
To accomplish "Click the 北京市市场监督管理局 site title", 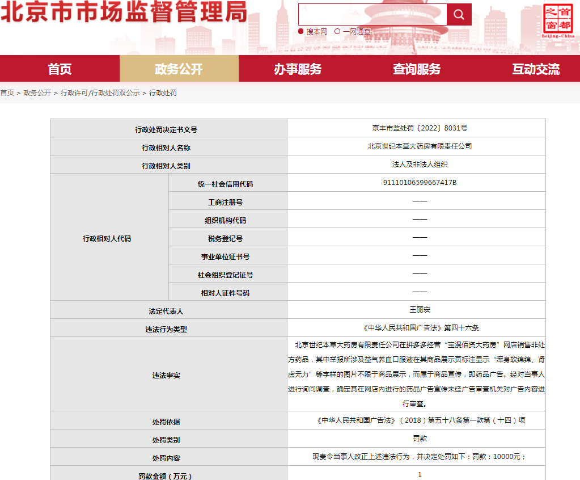I will 124,12.
